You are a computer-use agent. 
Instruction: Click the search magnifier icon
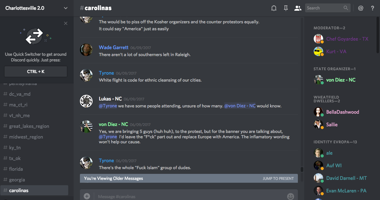coord(346,8)
